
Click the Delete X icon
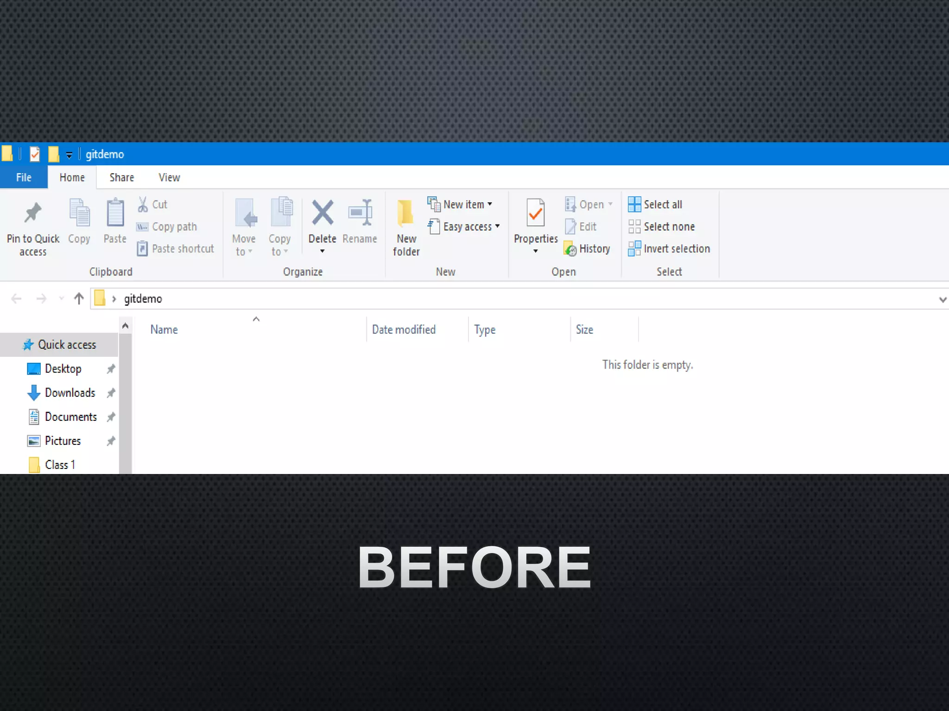[x=323, y=213]
